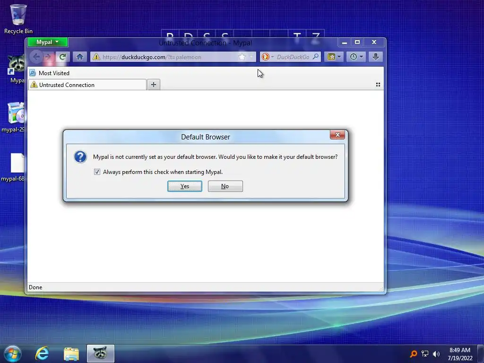Close the Default Browser dialog
484x363 pixels.
click(337, 135)
